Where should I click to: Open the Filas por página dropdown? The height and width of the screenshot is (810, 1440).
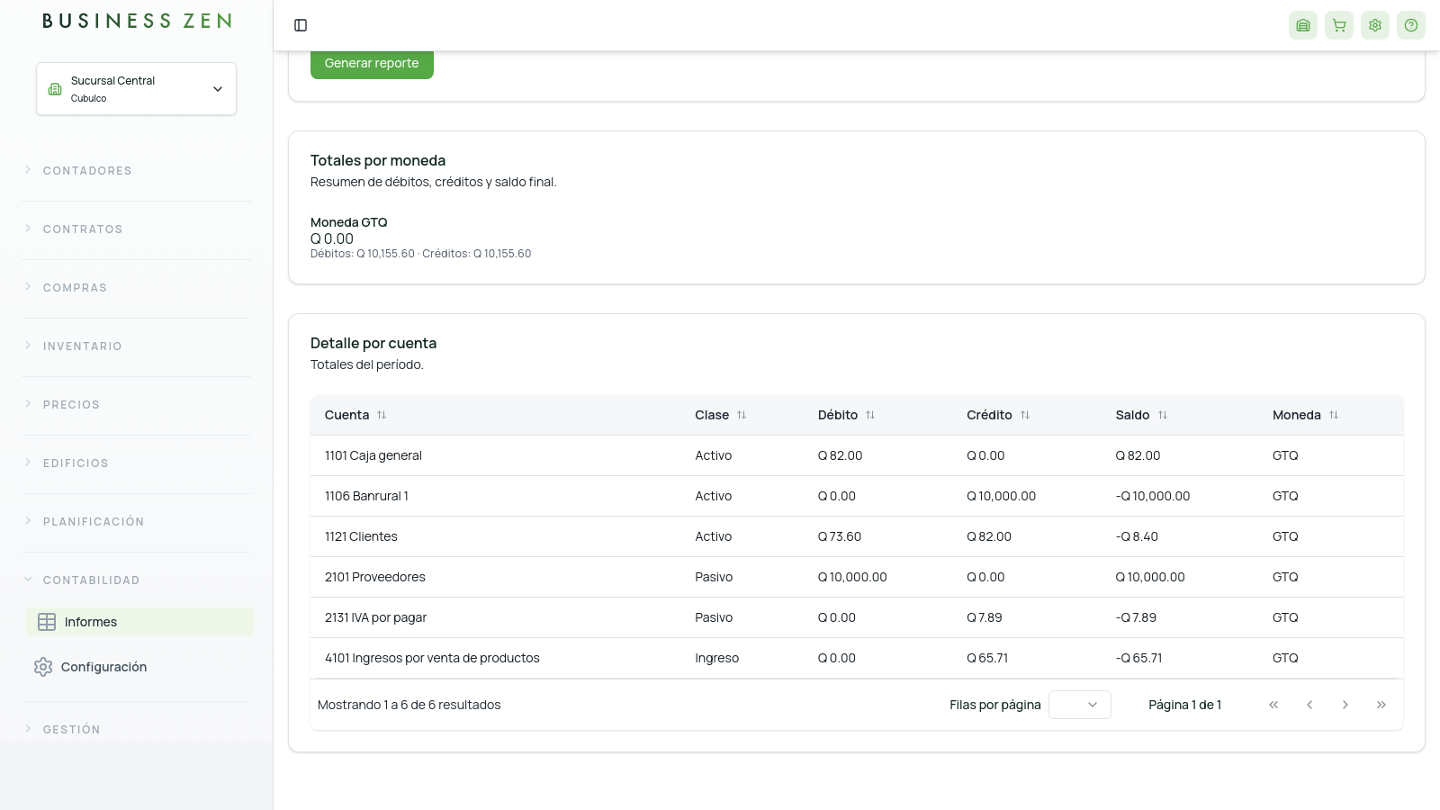(x=1080, y=705)
